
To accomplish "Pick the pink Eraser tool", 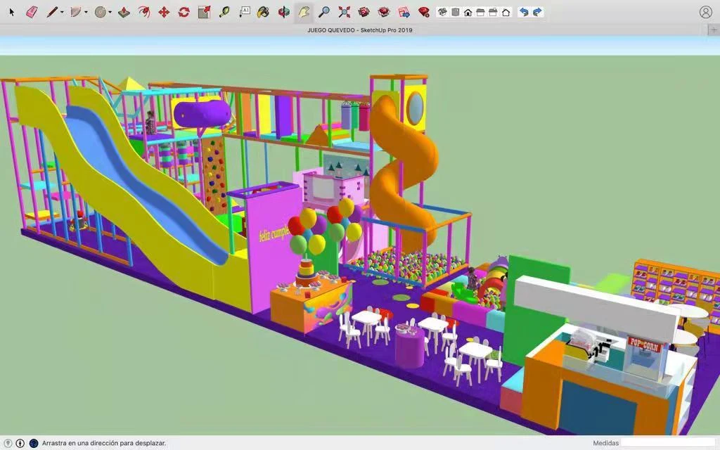I will coord(31,13).
